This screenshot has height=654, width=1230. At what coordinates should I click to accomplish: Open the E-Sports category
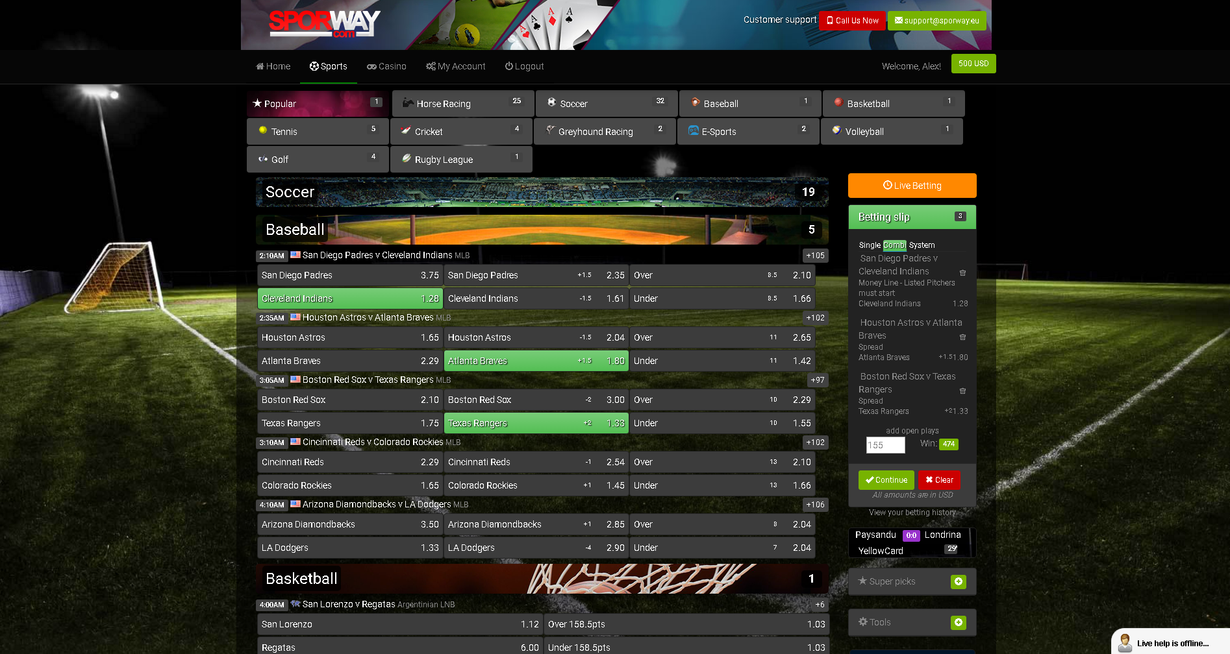click(748, 132)
